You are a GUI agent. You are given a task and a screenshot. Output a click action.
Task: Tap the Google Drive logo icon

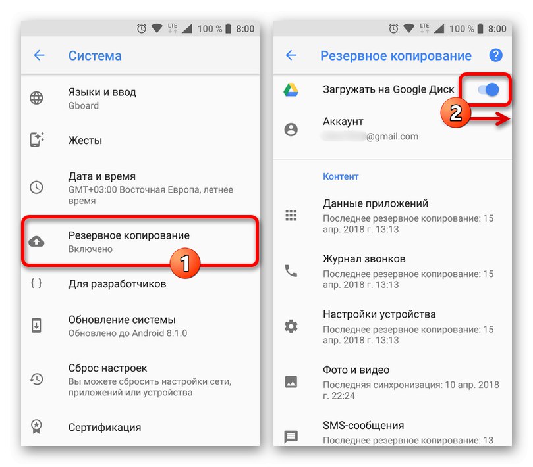pos(291,90)
